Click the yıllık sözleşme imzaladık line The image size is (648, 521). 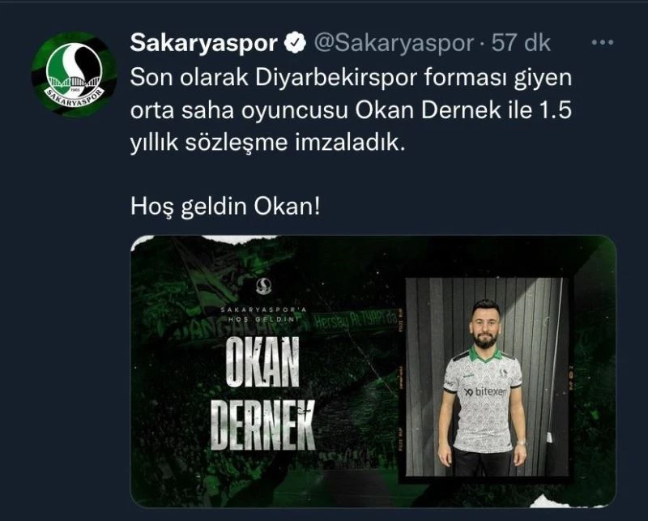coord(268,143)
